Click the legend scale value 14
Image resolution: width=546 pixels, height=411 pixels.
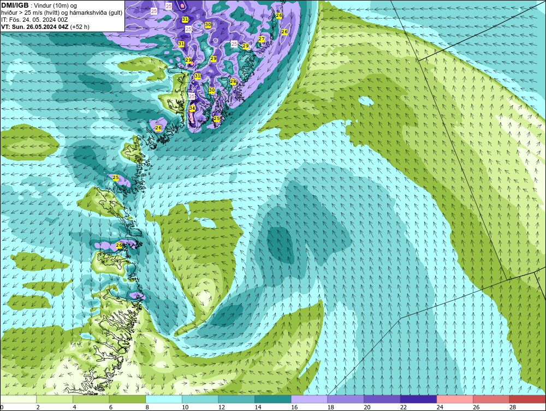click(258, 407)
